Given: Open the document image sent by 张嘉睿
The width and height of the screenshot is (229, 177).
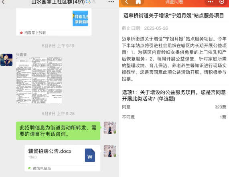Looking at the screenshot, I should [39, 80].
